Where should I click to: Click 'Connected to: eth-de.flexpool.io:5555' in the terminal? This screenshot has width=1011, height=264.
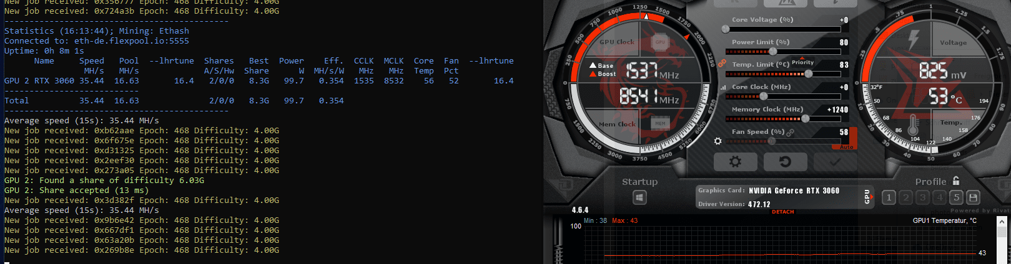click(x=97, y=41)
